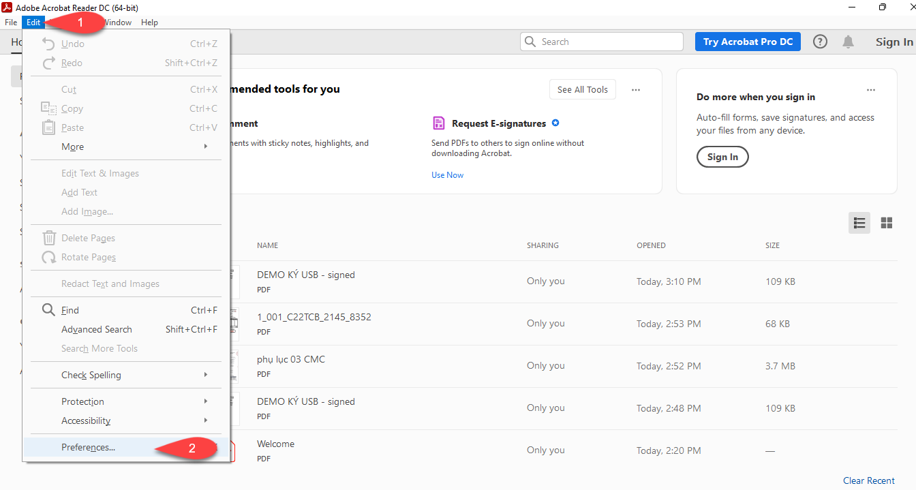
Task: Click the blue badge beside Request E-signatures
Action: [x=555, y=123]
